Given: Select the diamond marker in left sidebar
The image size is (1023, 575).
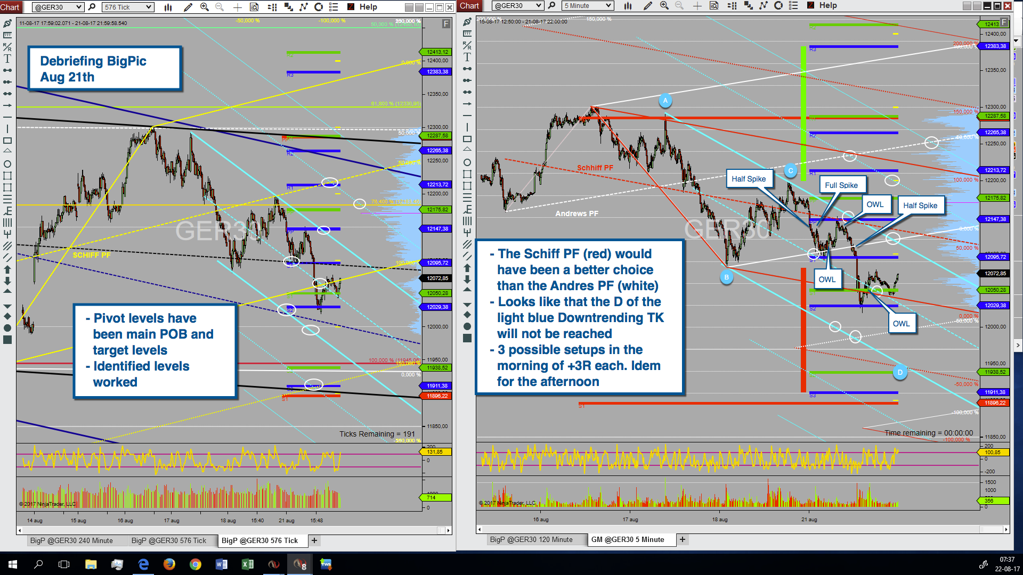Looking at the screenshot, I should tap(7, 316).
